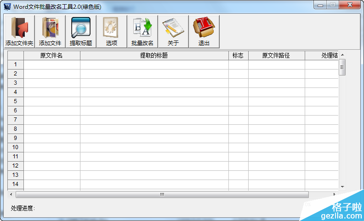Click the 处理进度 label

tap(23, 208)
